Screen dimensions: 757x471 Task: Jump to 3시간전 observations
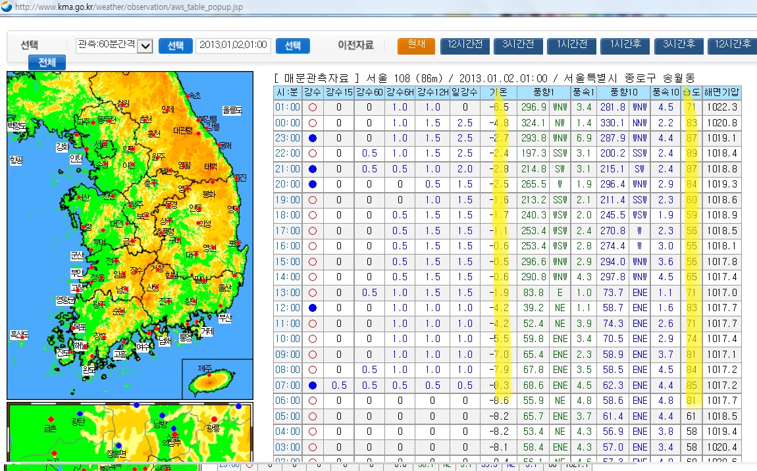(518, 45)
